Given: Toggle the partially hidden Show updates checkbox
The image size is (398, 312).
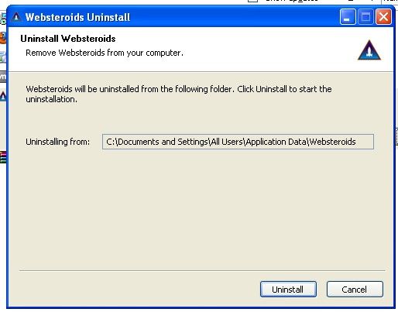Looking at the screenshot, I should point(252,1).
